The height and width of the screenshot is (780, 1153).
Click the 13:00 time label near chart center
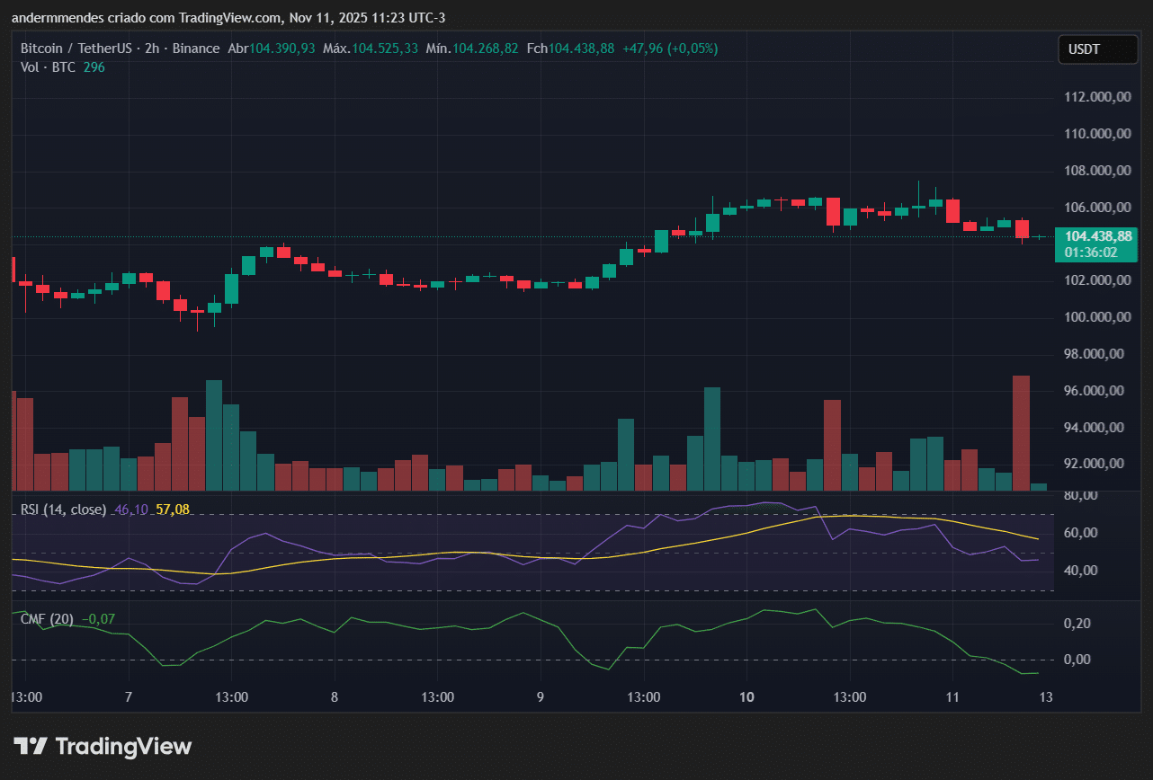pyautogui.click(x=438, y=697)
